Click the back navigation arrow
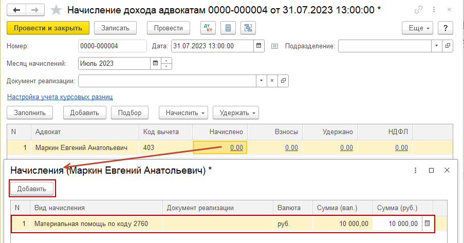 coord(17,10)
